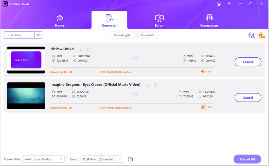Rename the Imagine Dragons file via pencil icon

[x=147, y=85]
